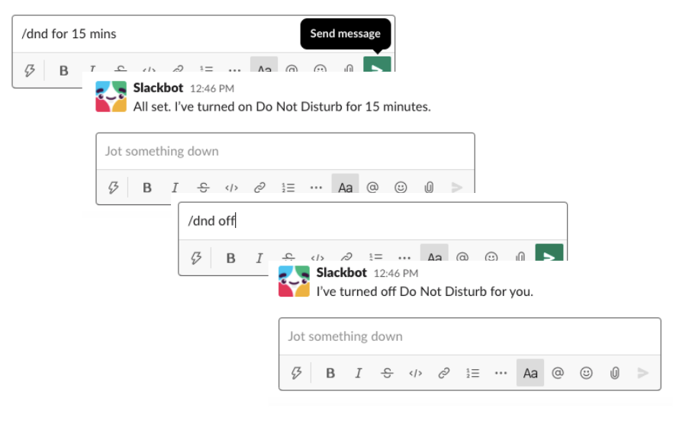Viewport: 692px width, 421px height.
Task: Expand more options in the middle empty composer
Action: tap(316, 188)
